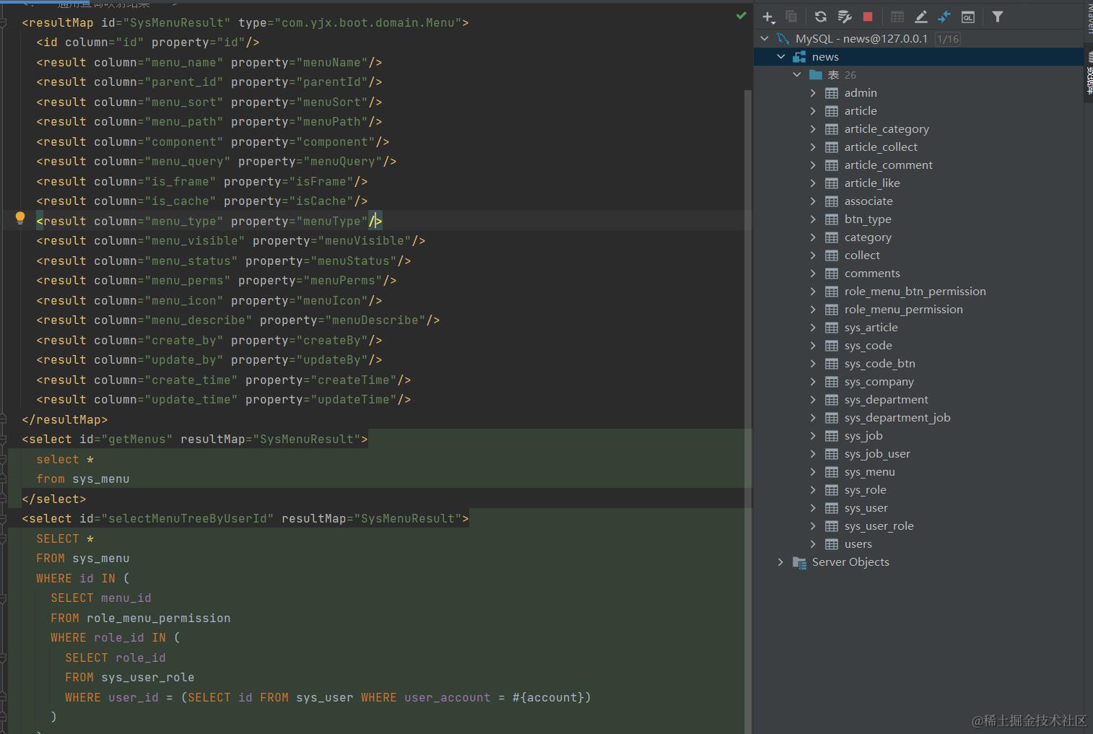This screenshot has width=1093, height=734.
Task: Click the associate table icon
Action: 832,201
